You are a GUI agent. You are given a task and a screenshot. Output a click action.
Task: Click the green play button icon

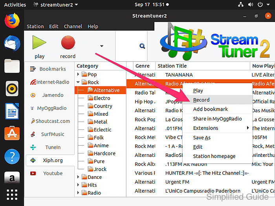39,42
